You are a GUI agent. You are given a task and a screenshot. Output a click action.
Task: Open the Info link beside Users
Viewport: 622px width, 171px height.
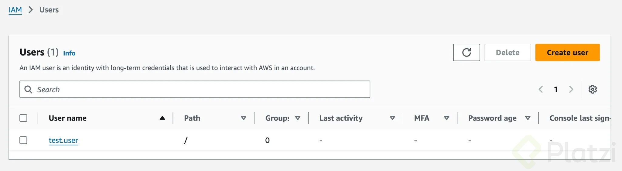(x=69, y=53)
